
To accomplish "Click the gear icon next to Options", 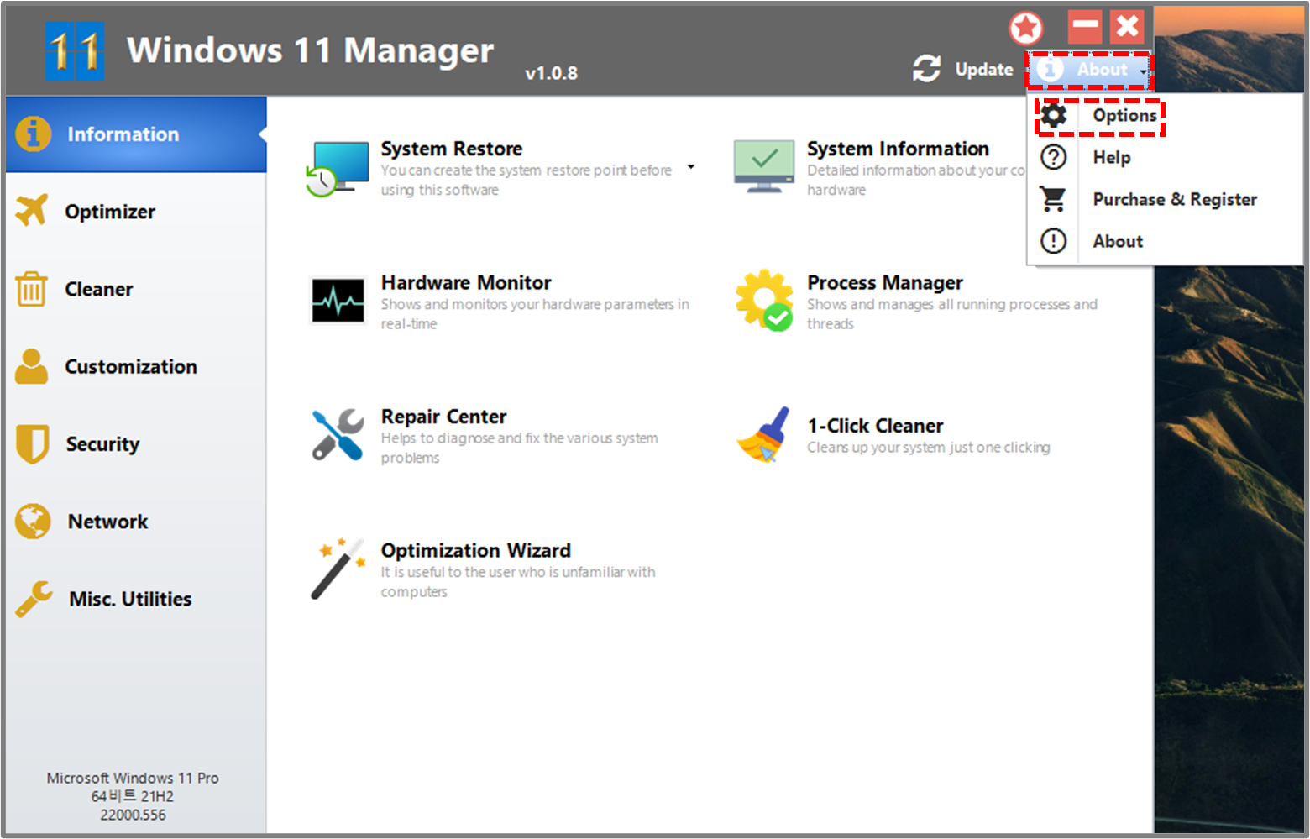I will point(1054,115).
